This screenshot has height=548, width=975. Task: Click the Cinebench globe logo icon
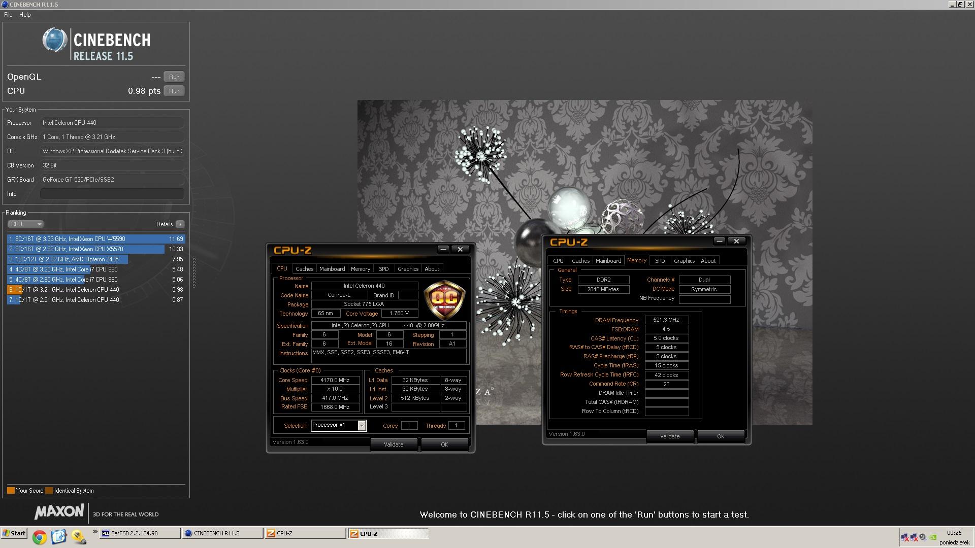(54, 40)
